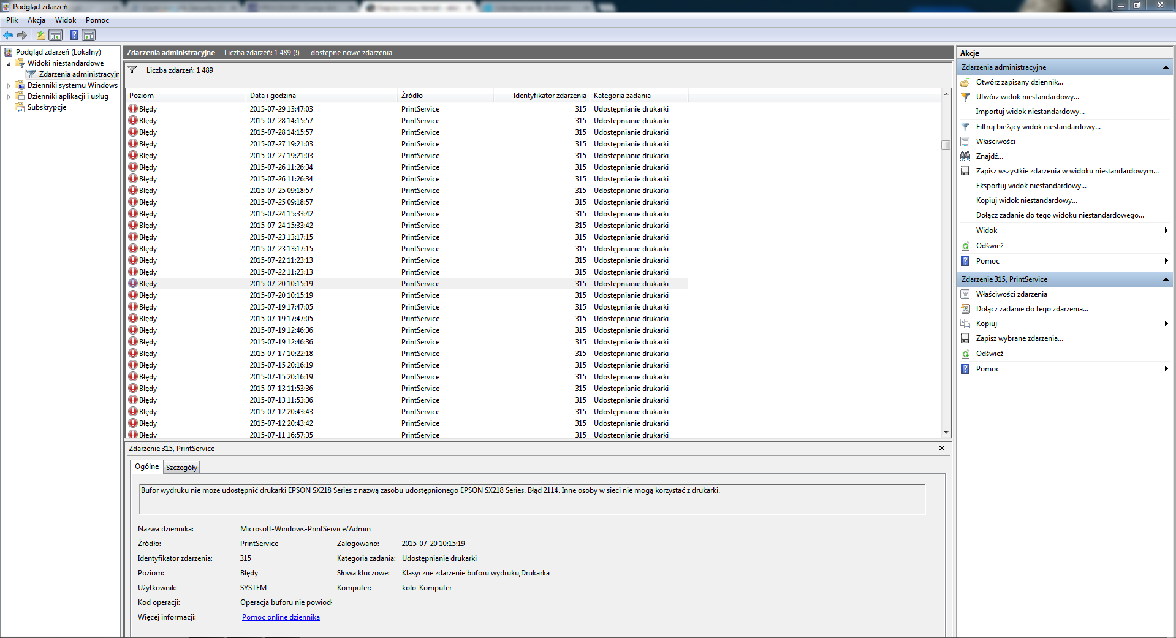Switch to the Szczegóły tab

pos(181,468)
